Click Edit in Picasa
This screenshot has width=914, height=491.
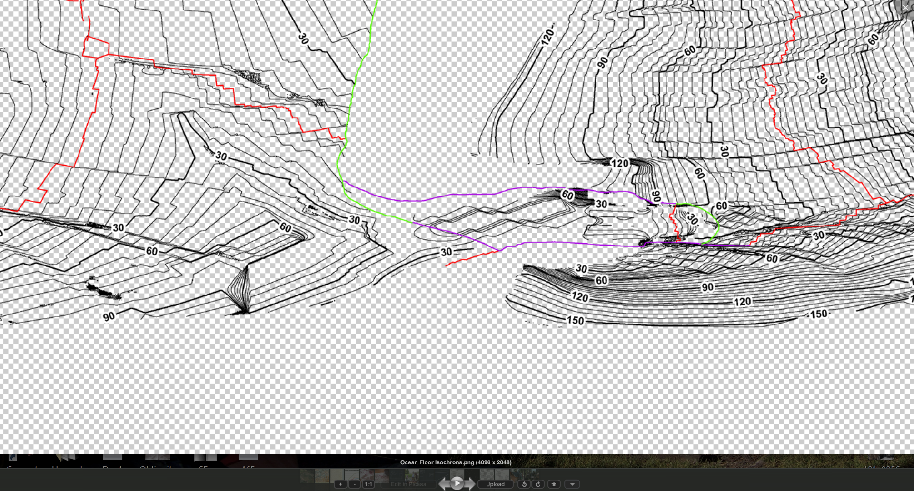pyautogui.click(x=408, y=484)
